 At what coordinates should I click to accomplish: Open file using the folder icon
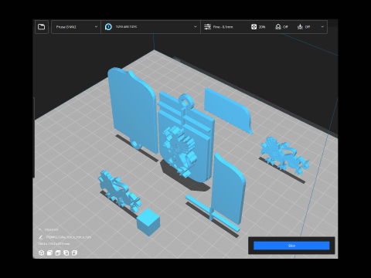coord(42,27)
